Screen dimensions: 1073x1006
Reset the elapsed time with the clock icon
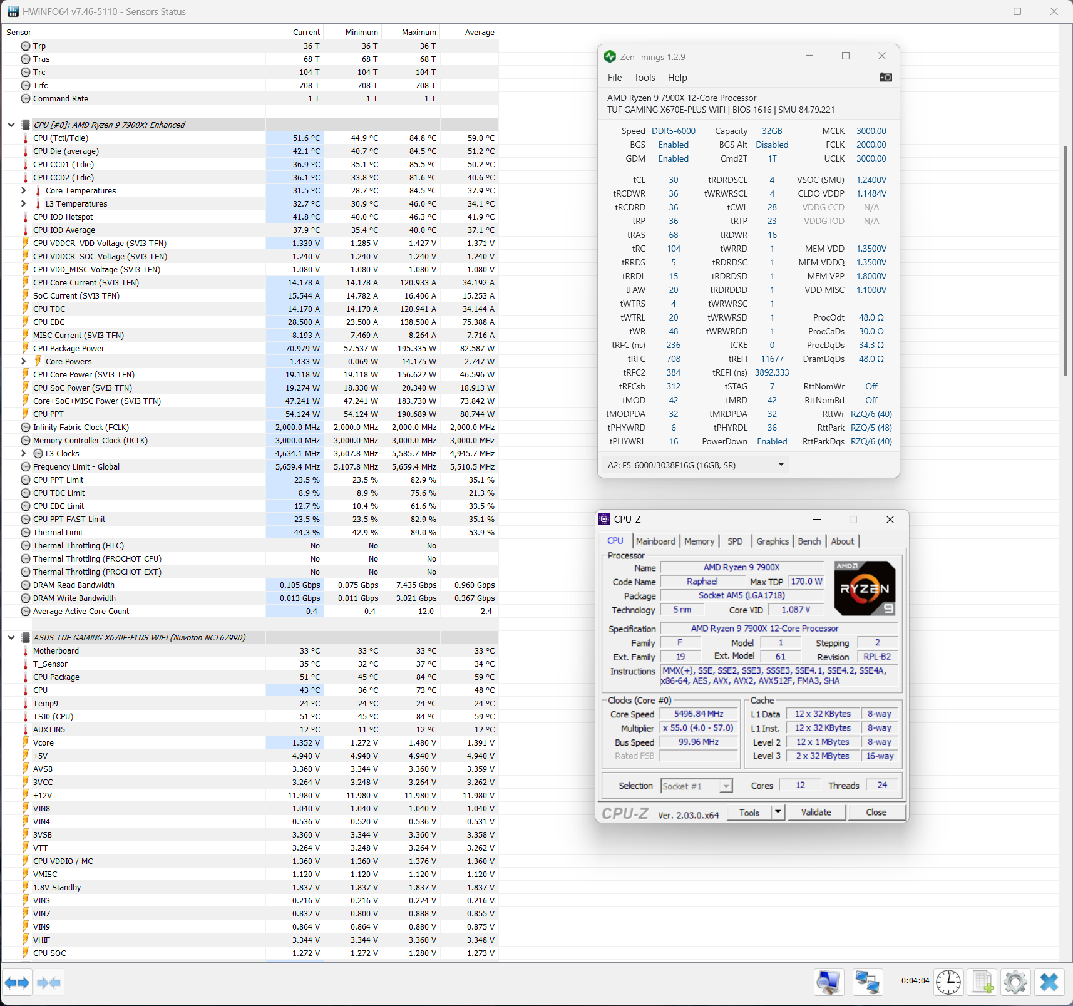[x=948, y=982]
